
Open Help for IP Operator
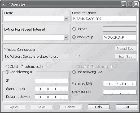[99, 107]
